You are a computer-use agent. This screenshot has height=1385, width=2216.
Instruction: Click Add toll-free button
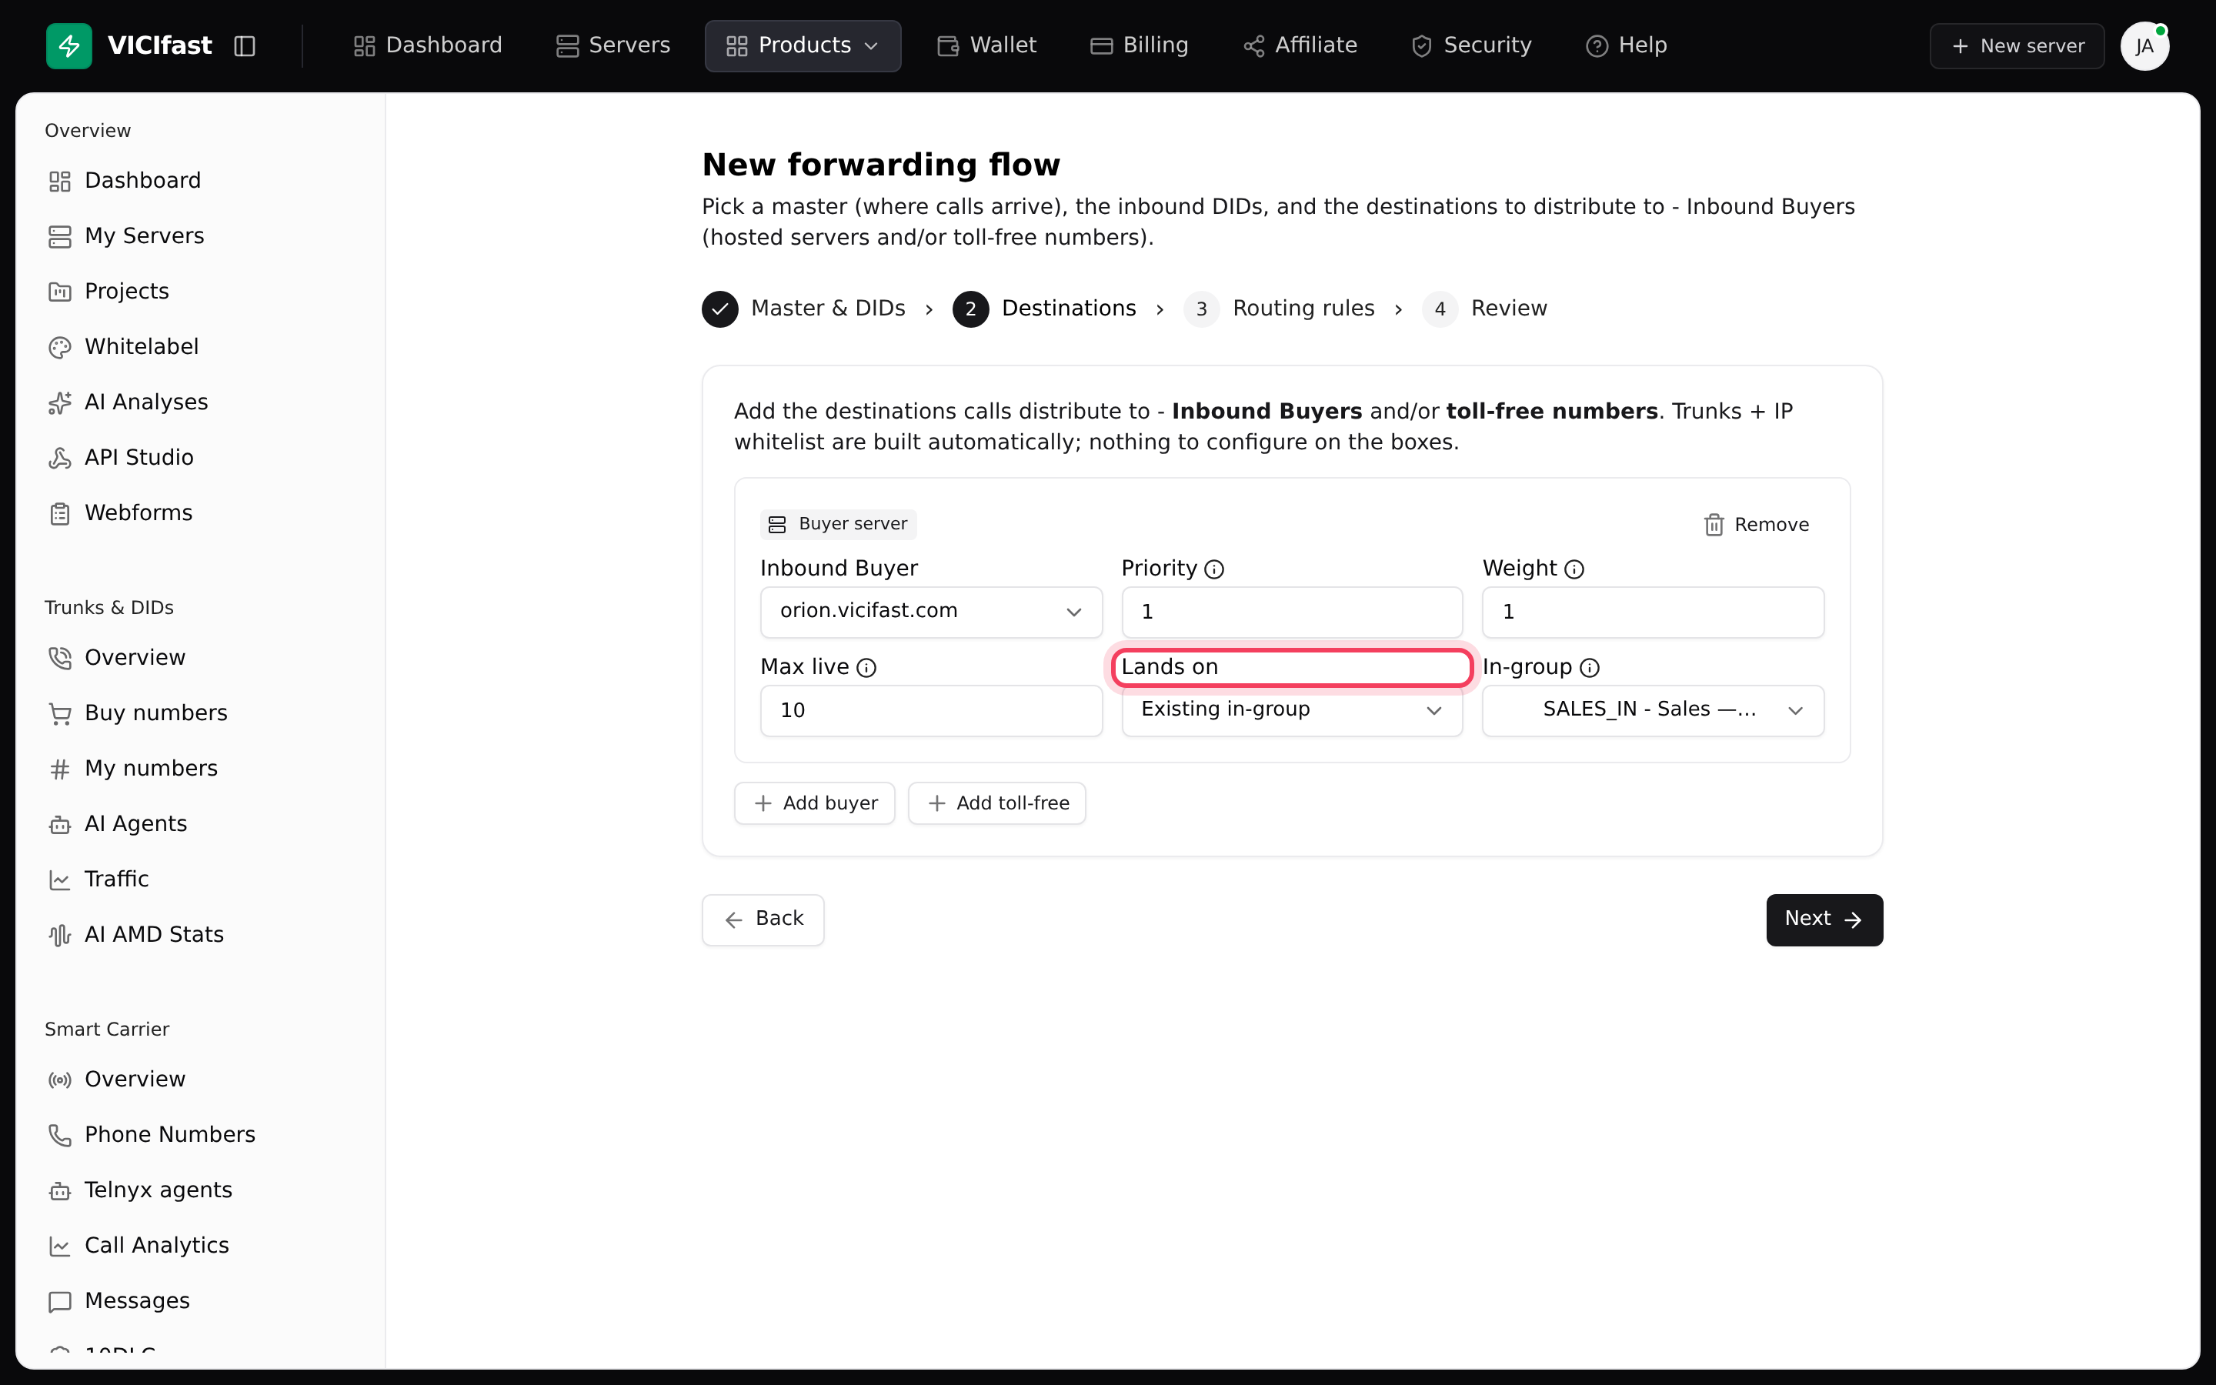click(996, 803)
